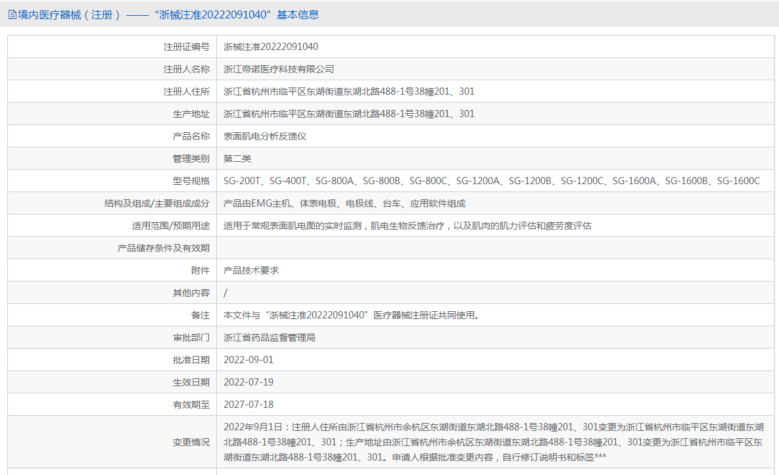Click the model list starting with SG-200T
The image size is (779, 475).
pyautogui.click(x=492, y=181)
